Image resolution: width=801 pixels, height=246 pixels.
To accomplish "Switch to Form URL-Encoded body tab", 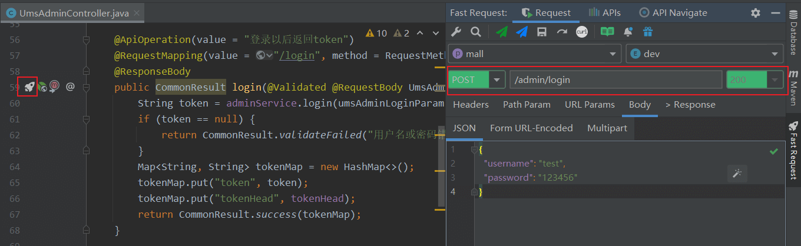I will [531, 128].
